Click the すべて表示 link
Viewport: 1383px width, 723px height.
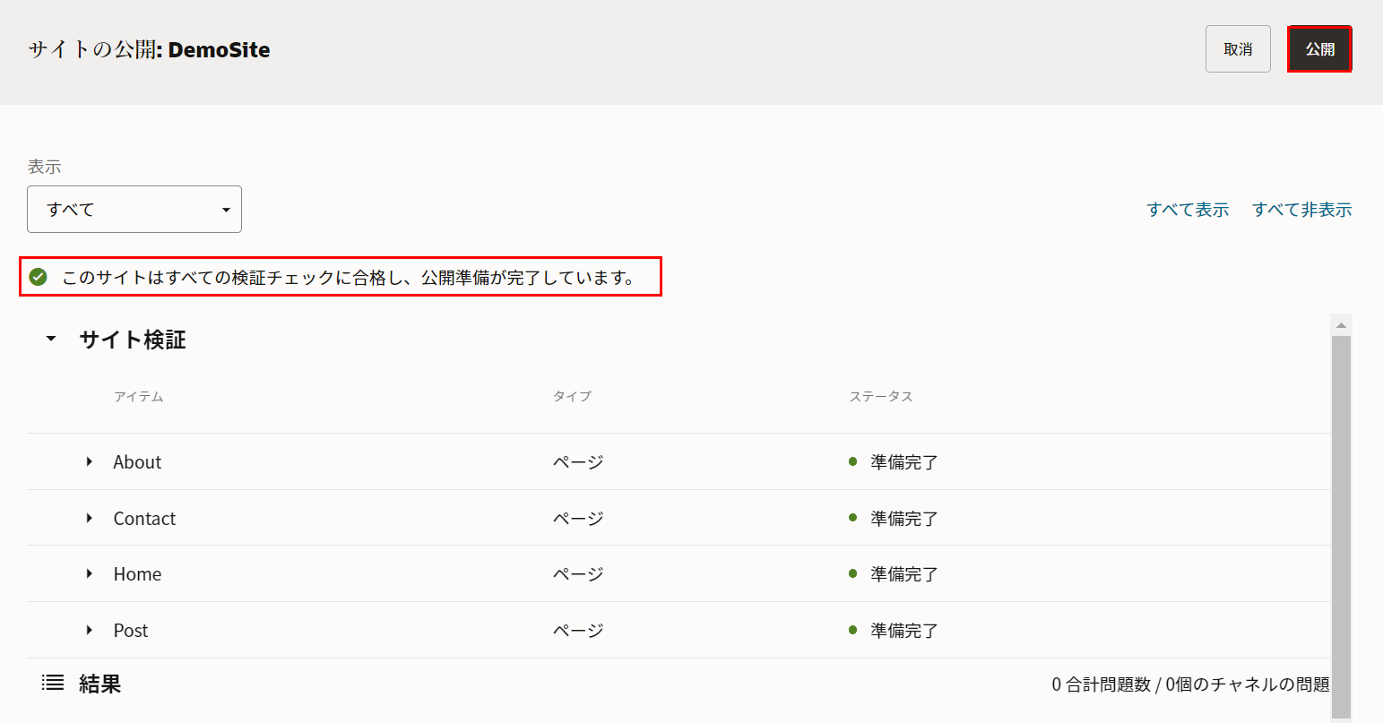tap(1188, 210)
